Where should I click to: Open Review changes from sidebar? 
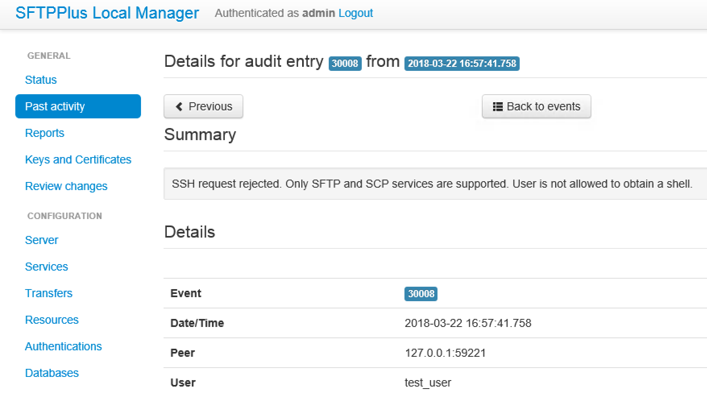tap(66, 186)
